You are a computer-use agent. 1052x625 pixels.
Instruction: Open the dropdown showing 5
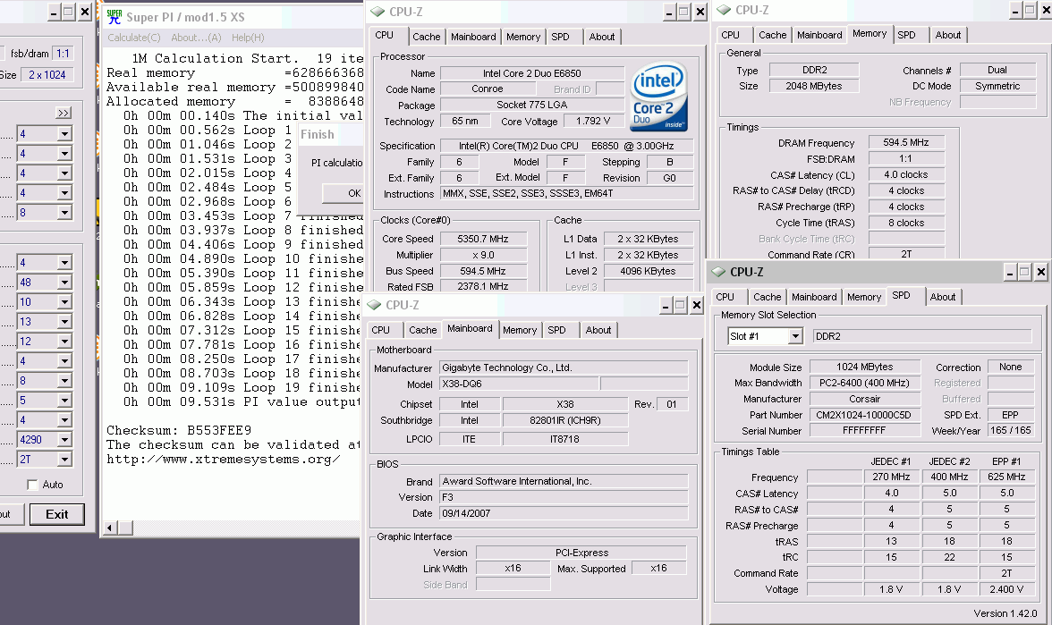(x=64, y=401)
